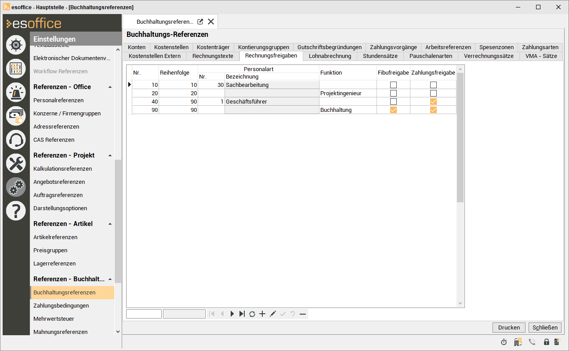
Task: Switch to the Lohnabrechnung tab
Action: (x=330, y=56)
